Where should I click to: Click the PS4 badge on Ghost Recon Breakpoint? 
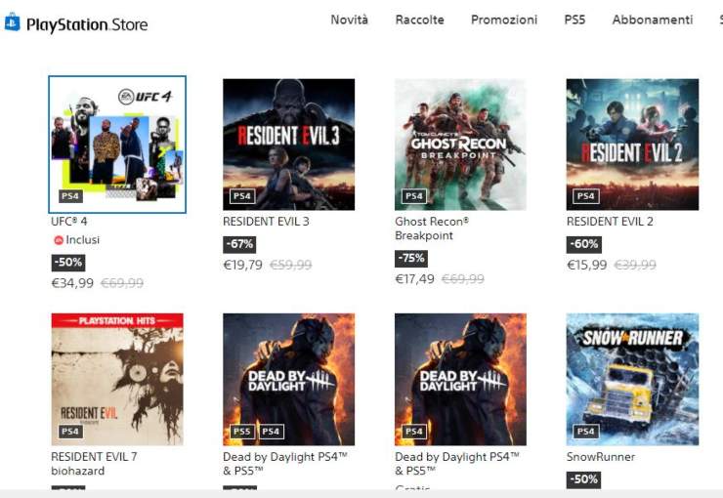click(414, 196)
